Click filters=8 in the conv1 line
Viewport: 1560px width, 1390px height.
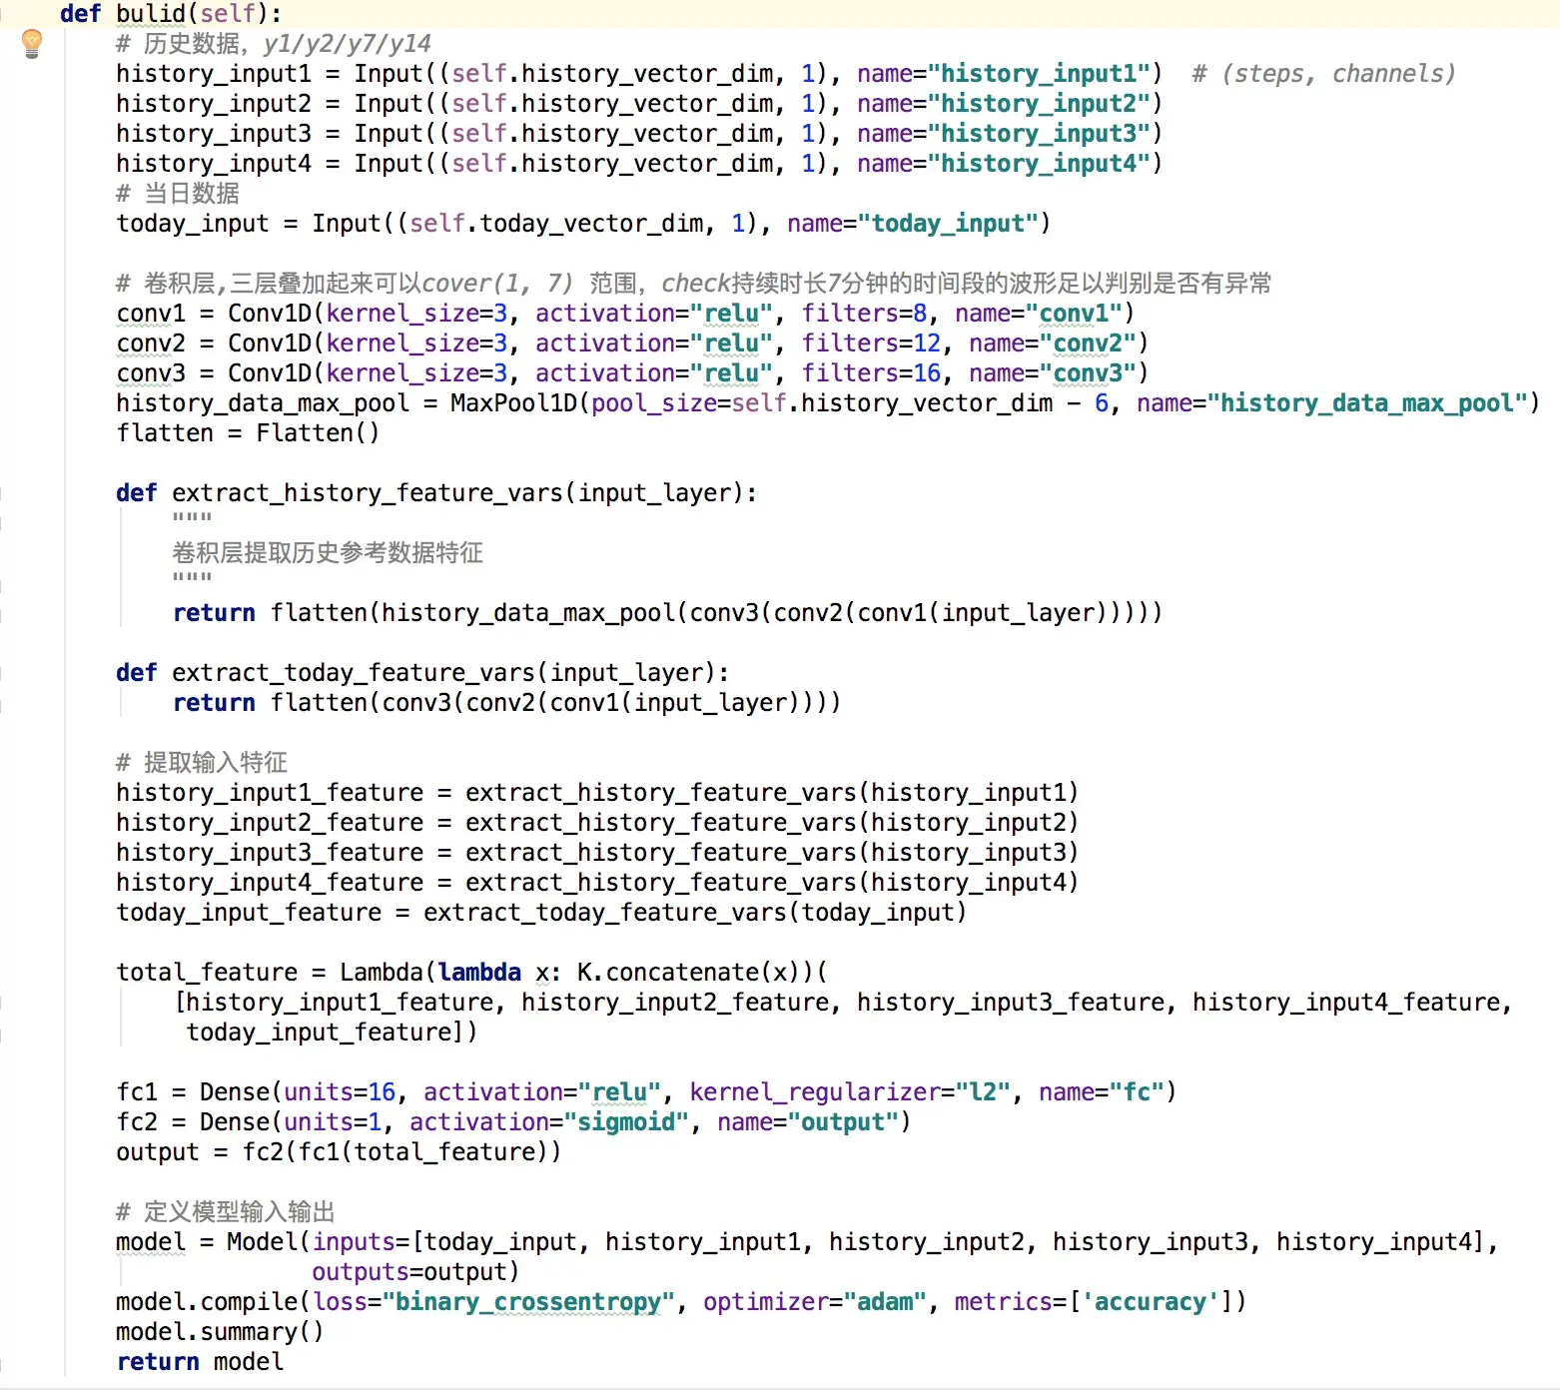coord(864,314)
